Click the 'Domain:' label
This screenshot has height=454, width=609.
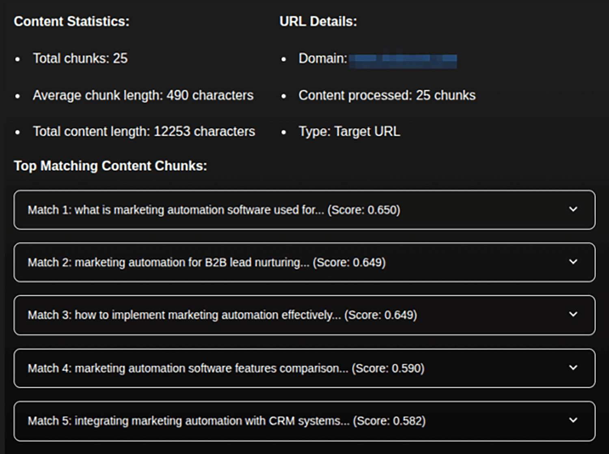(323, 58)
